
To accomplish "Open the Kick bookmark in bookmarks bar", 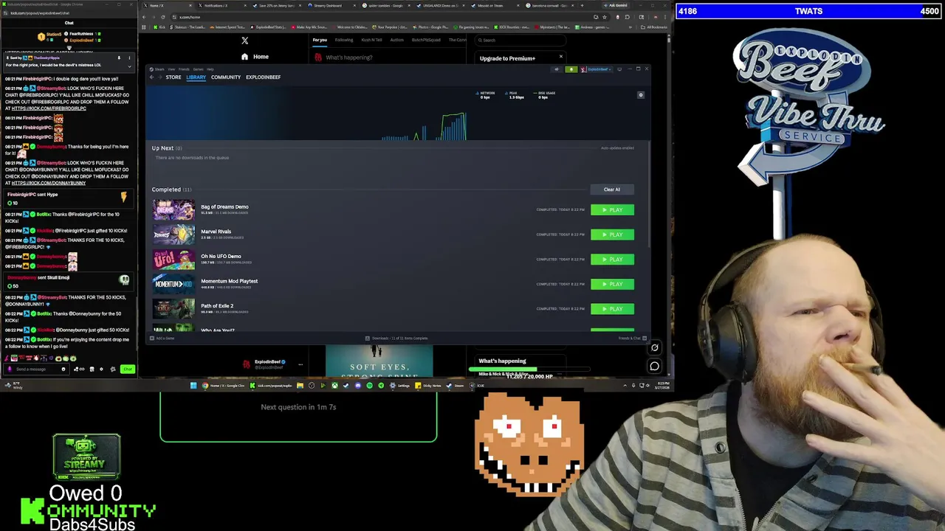I will point(159,27).
